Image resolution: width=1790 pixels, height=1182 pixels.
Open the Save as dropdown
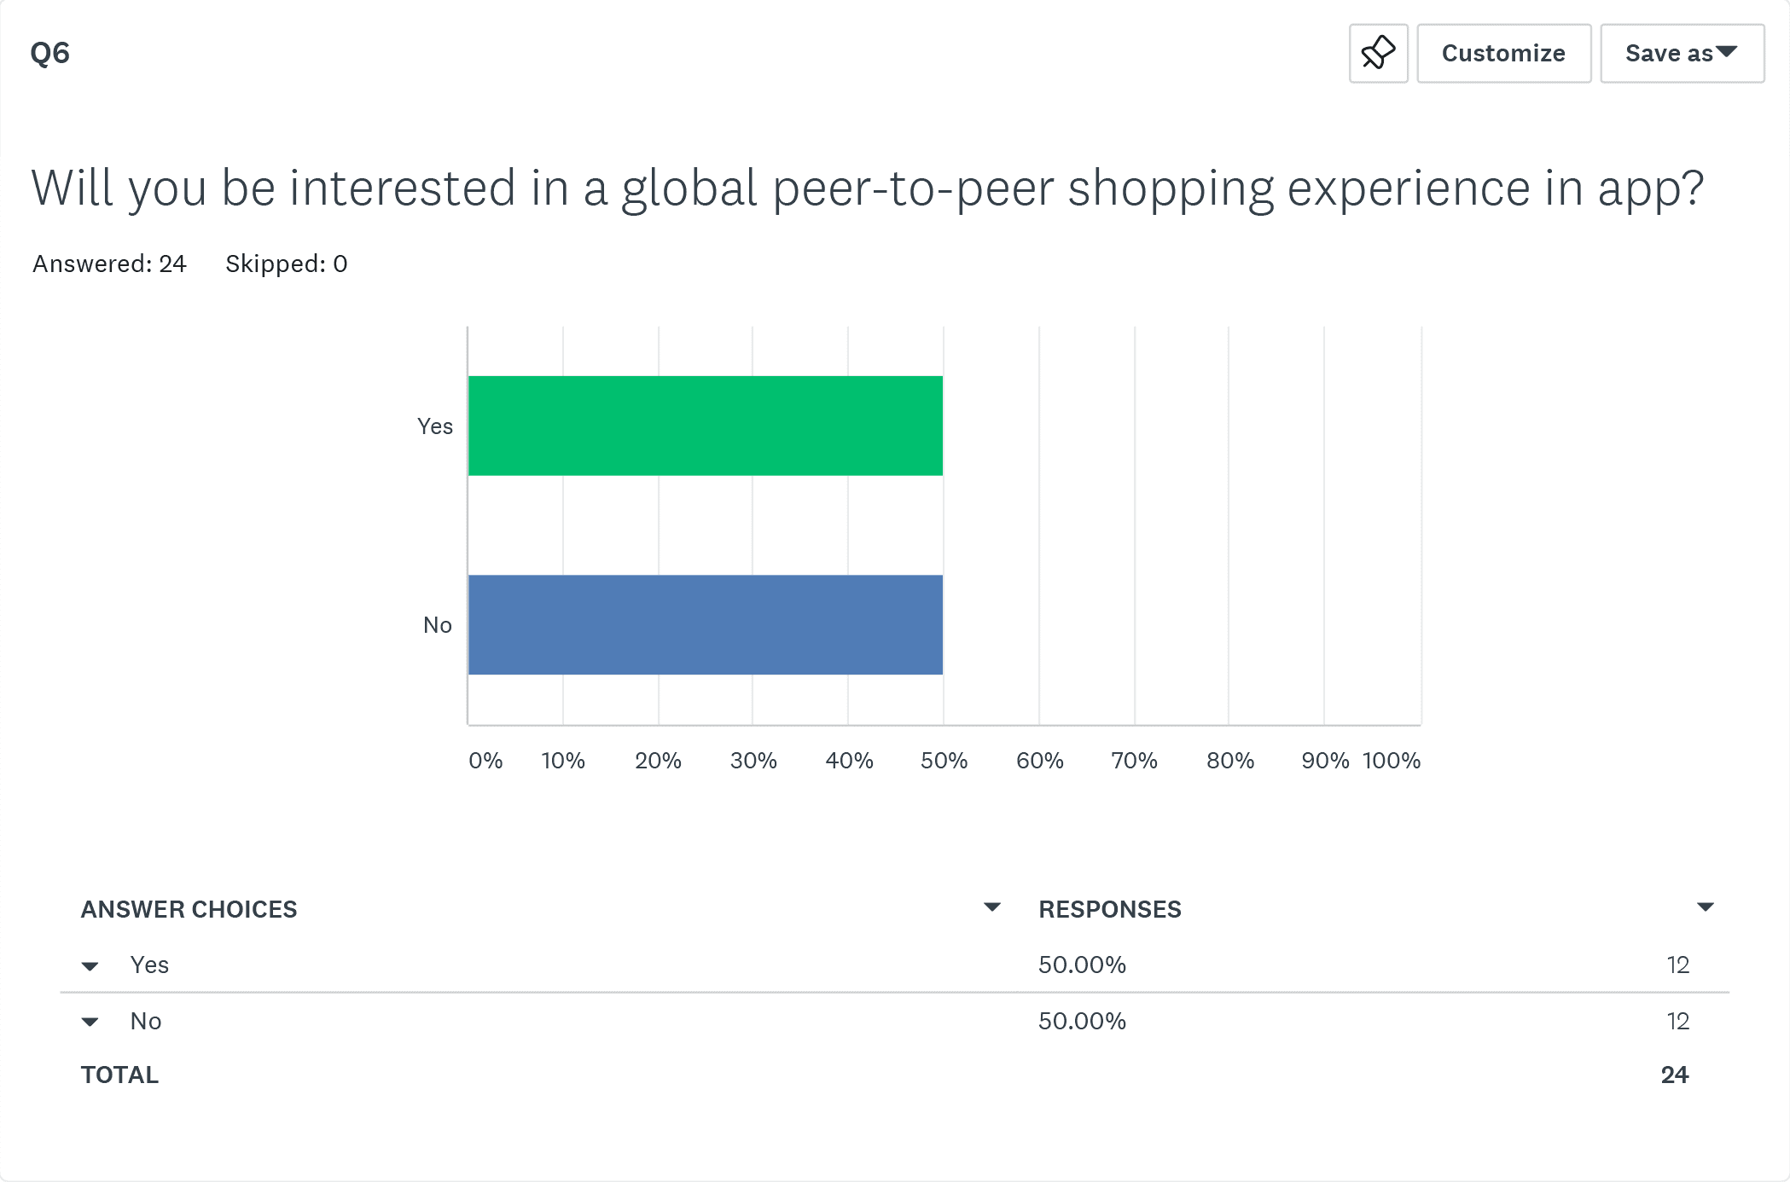tap(1682, 53)
